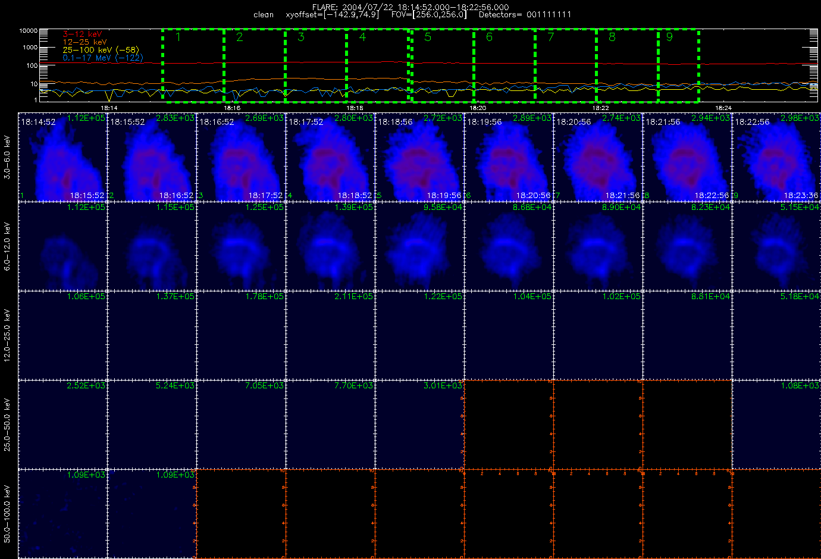The image size is (821, 559).
Task: Select the 6-12 keV image with peak 1.25E+05
Action: pos(241,246)
